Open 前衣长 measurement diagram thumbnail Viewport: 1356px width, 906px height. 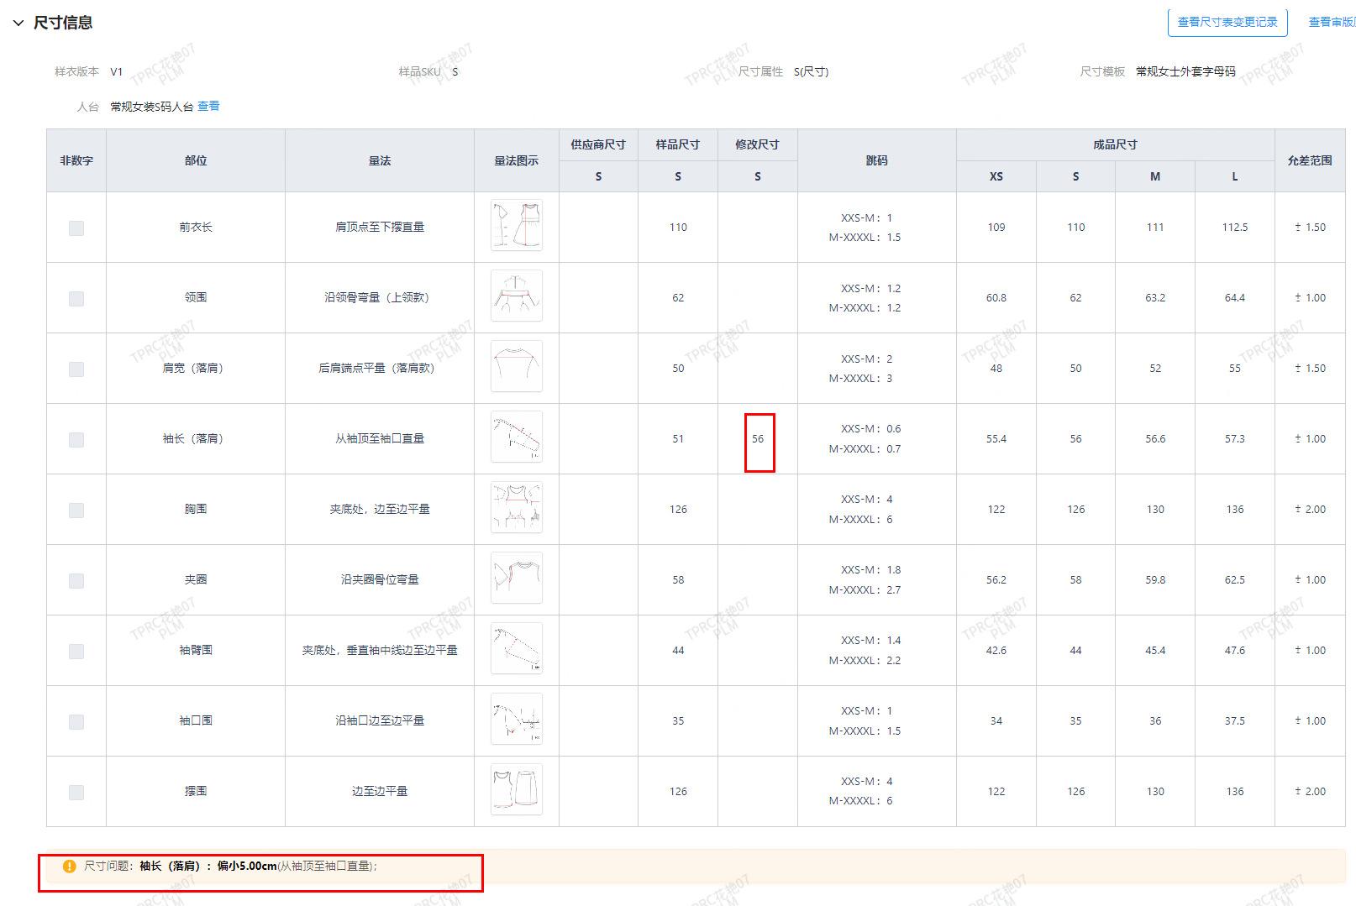(x=516, y=226)
